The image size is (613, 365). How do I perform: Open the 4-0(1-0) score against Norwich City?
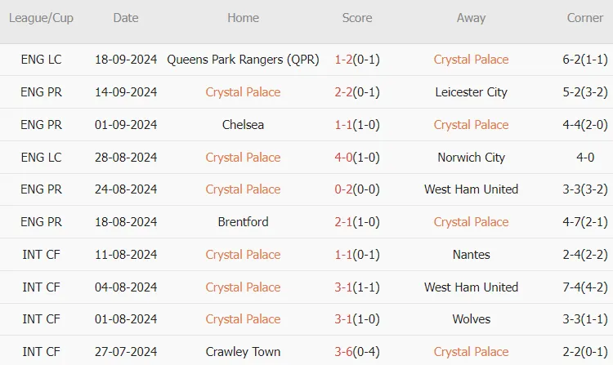pyautogui.click(x=357, y=158)
